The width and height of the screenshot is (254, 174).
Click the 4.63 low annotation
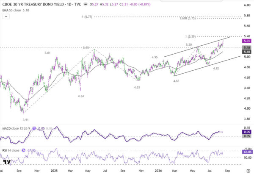(176, 81)
